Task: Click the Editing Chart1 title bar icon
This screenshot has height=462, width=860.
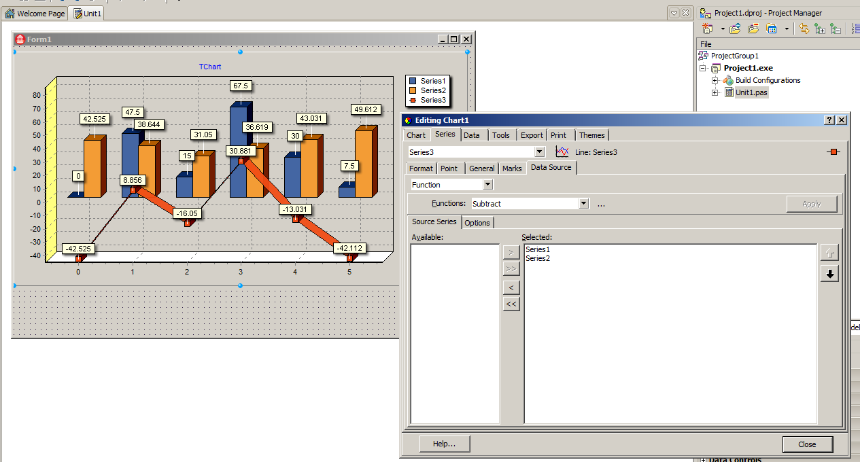Action: tap(409, 120)
